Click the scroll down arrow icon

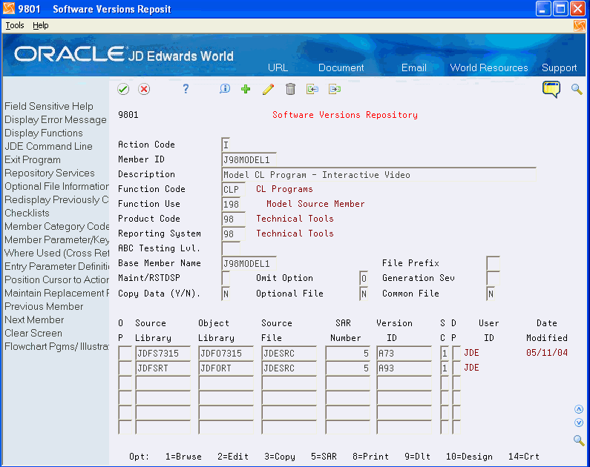click(x=579, y=423)
